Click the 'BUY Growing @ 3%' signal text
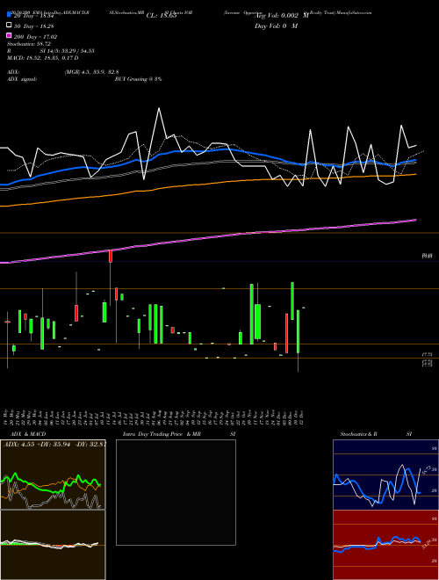This screenshot has width=439, height=580. tap(138, 79)
